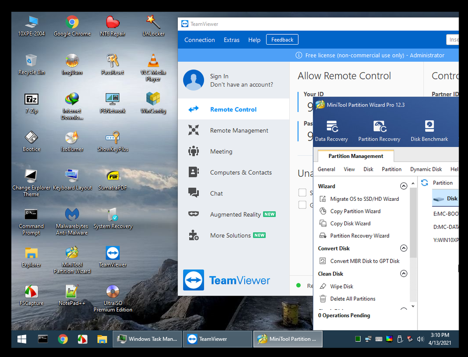
Task: Open NT6 Repair desktop shortcut
Action: 112,26
